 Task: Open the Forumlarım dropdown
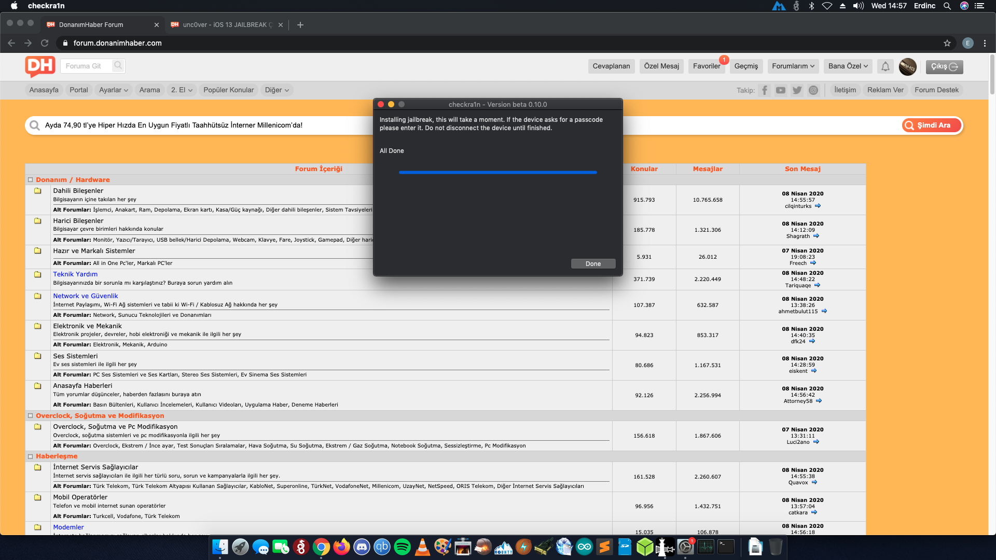pyautogui.click(x=793, y=66)
